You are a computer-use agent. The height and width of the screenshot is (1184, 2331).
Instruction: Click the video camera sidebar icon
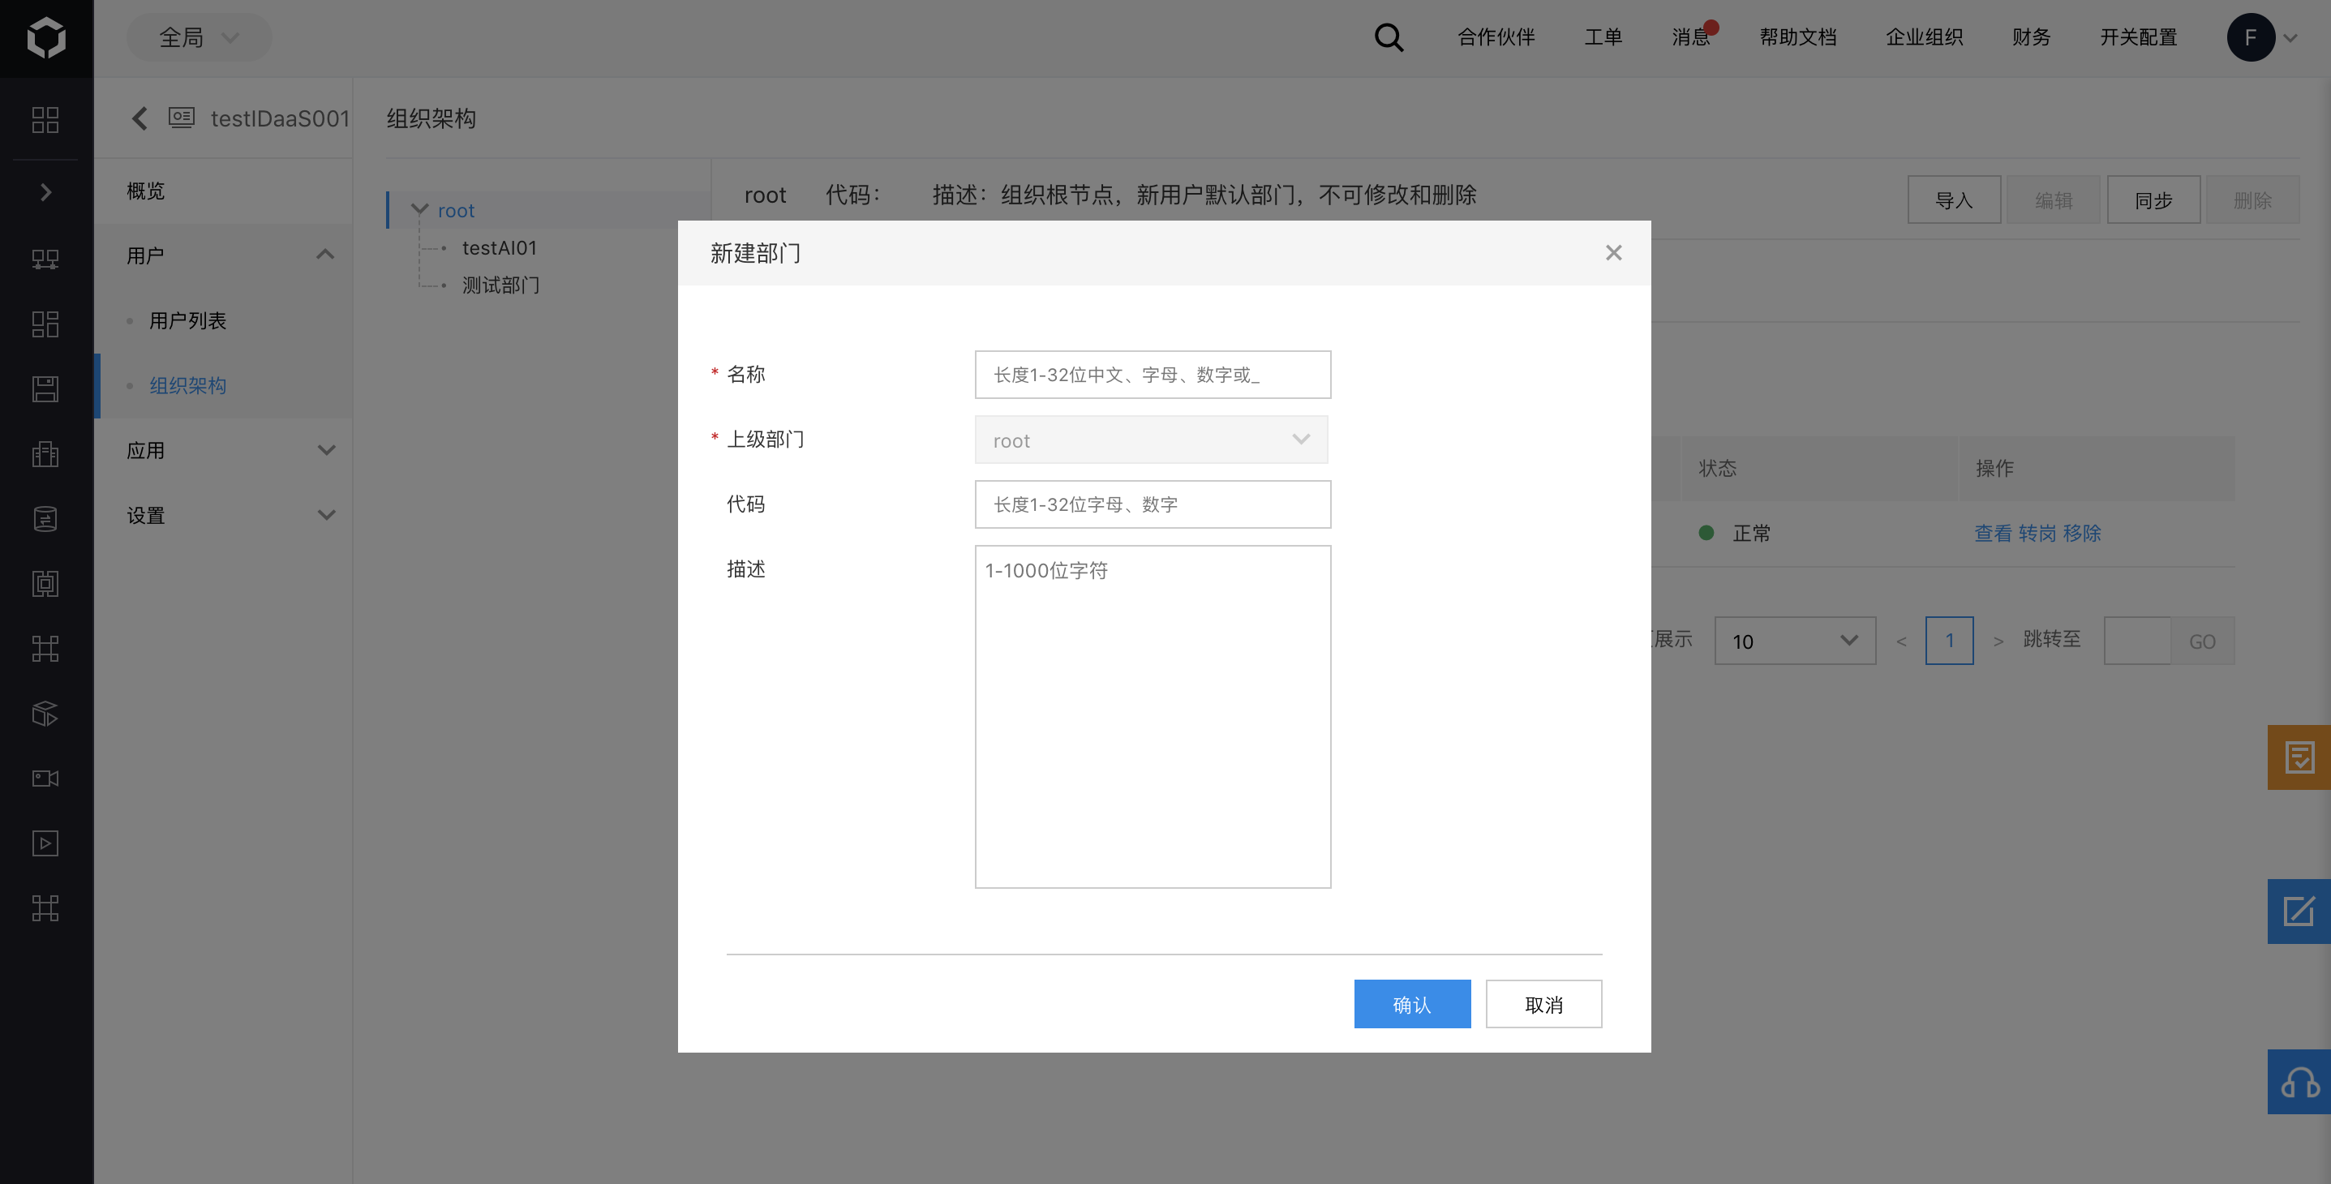point(45,779)
